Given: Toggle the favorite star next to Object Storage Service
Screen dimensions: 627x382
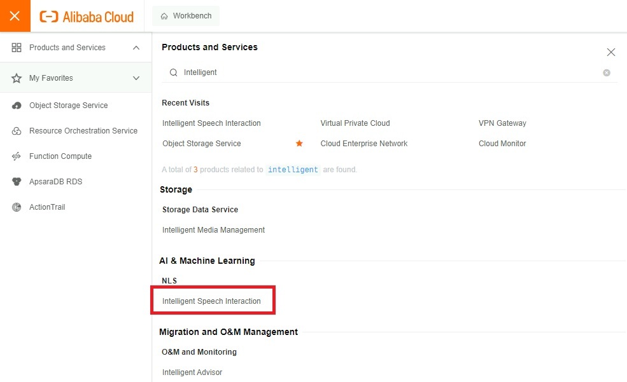Looking at the screenshot, I should [299, 144].
